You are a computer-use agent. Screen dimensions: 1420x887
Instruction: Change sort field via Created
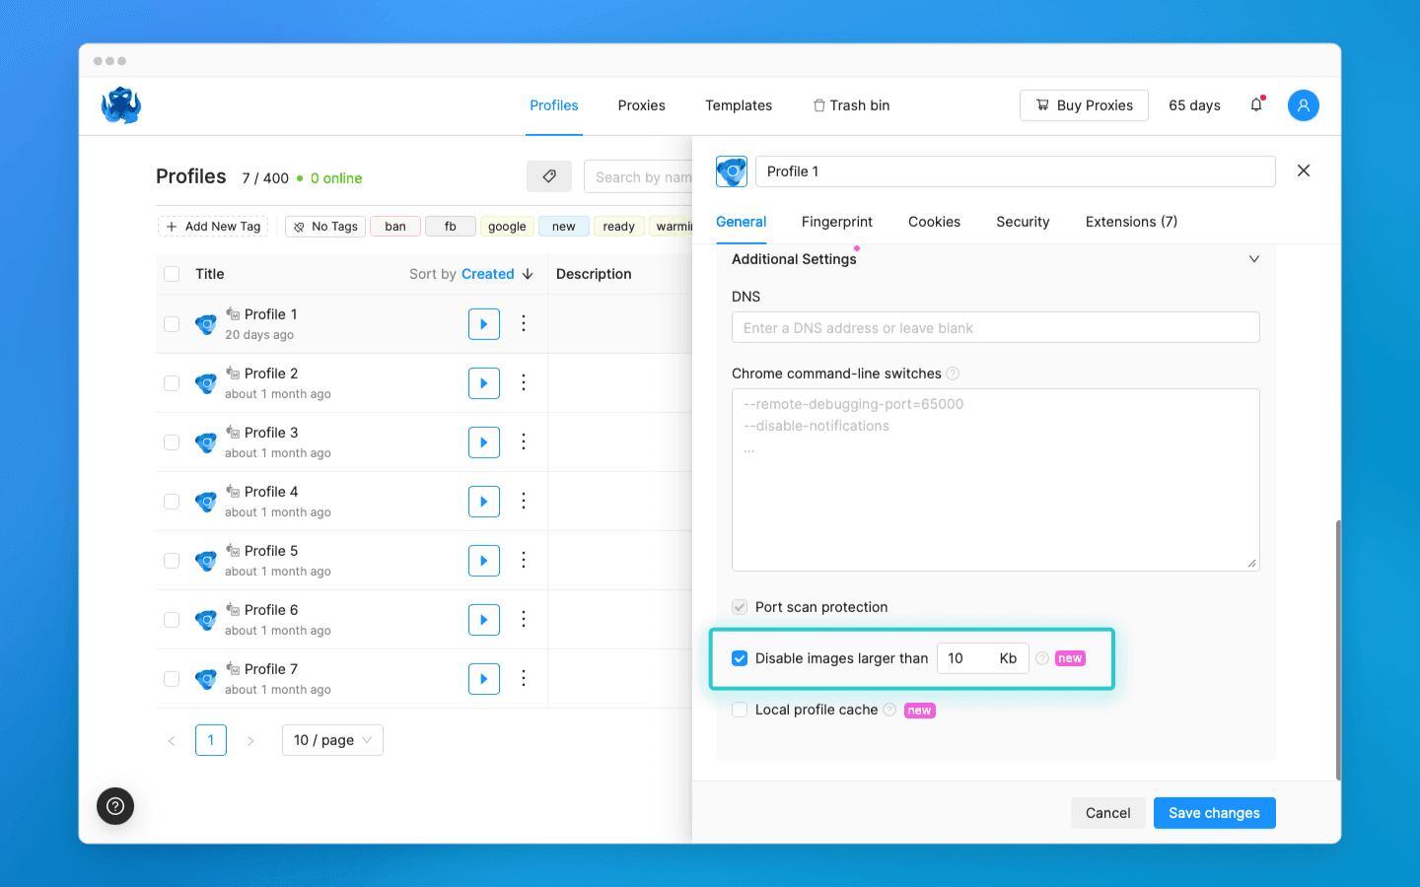(488, 274)
